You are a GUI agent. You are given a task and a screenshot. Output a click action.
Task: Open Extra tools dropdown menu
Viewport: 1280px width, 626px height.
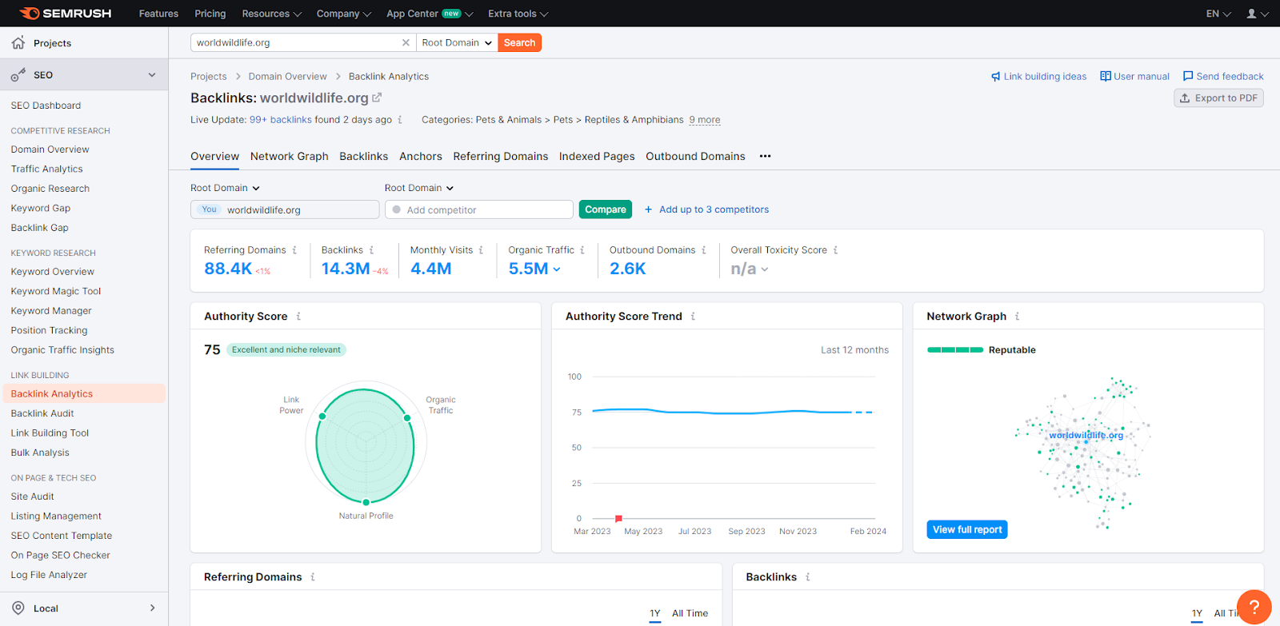pyautogui.click(x=518, y=14)
